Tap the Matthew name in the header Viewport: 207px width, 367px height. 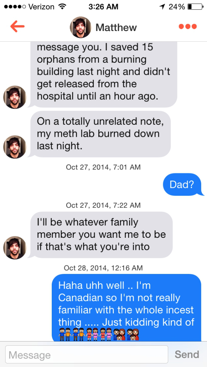(x=116, y=28)
